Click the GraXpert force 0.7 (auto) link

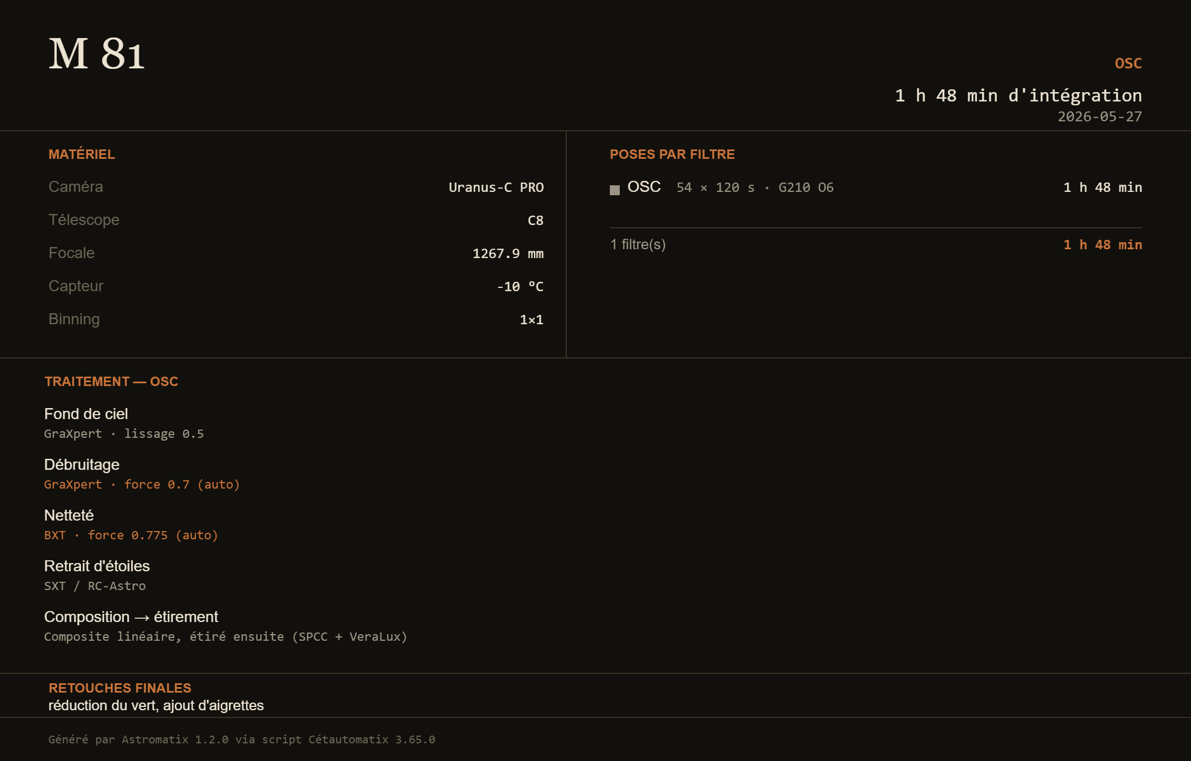pos(142,485)
